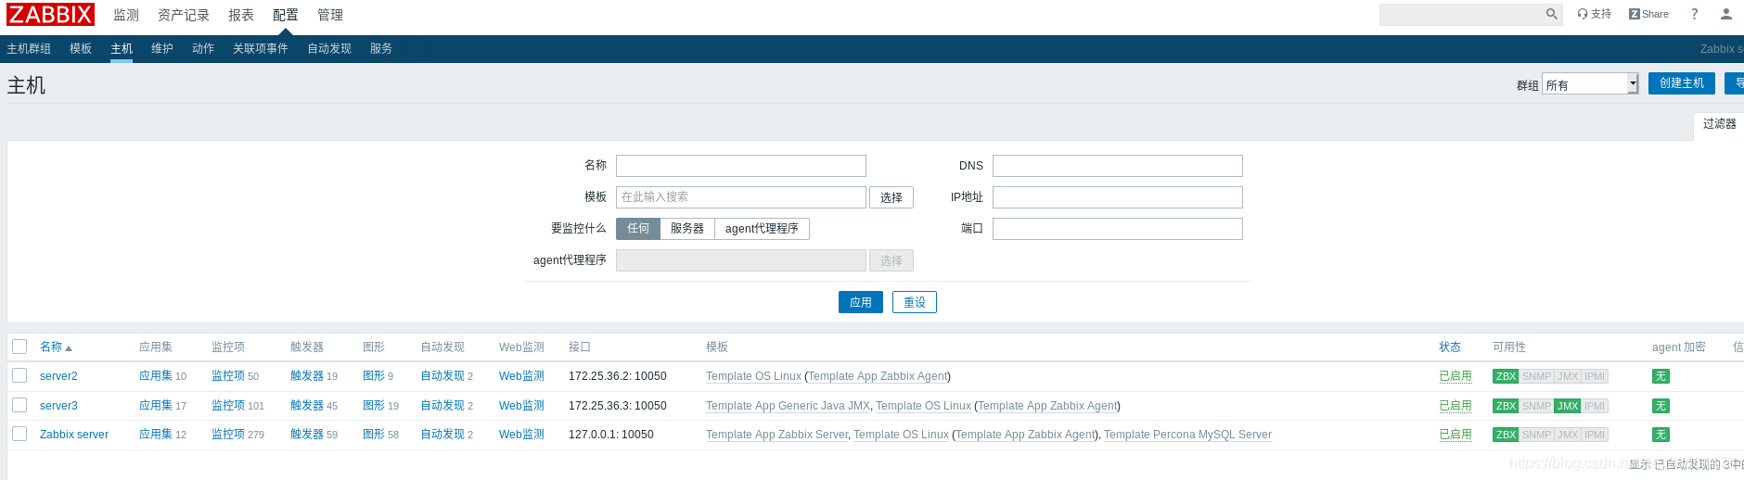Sort hosts by 状态 column
1744x480 pixels.
pos(1450,347)
